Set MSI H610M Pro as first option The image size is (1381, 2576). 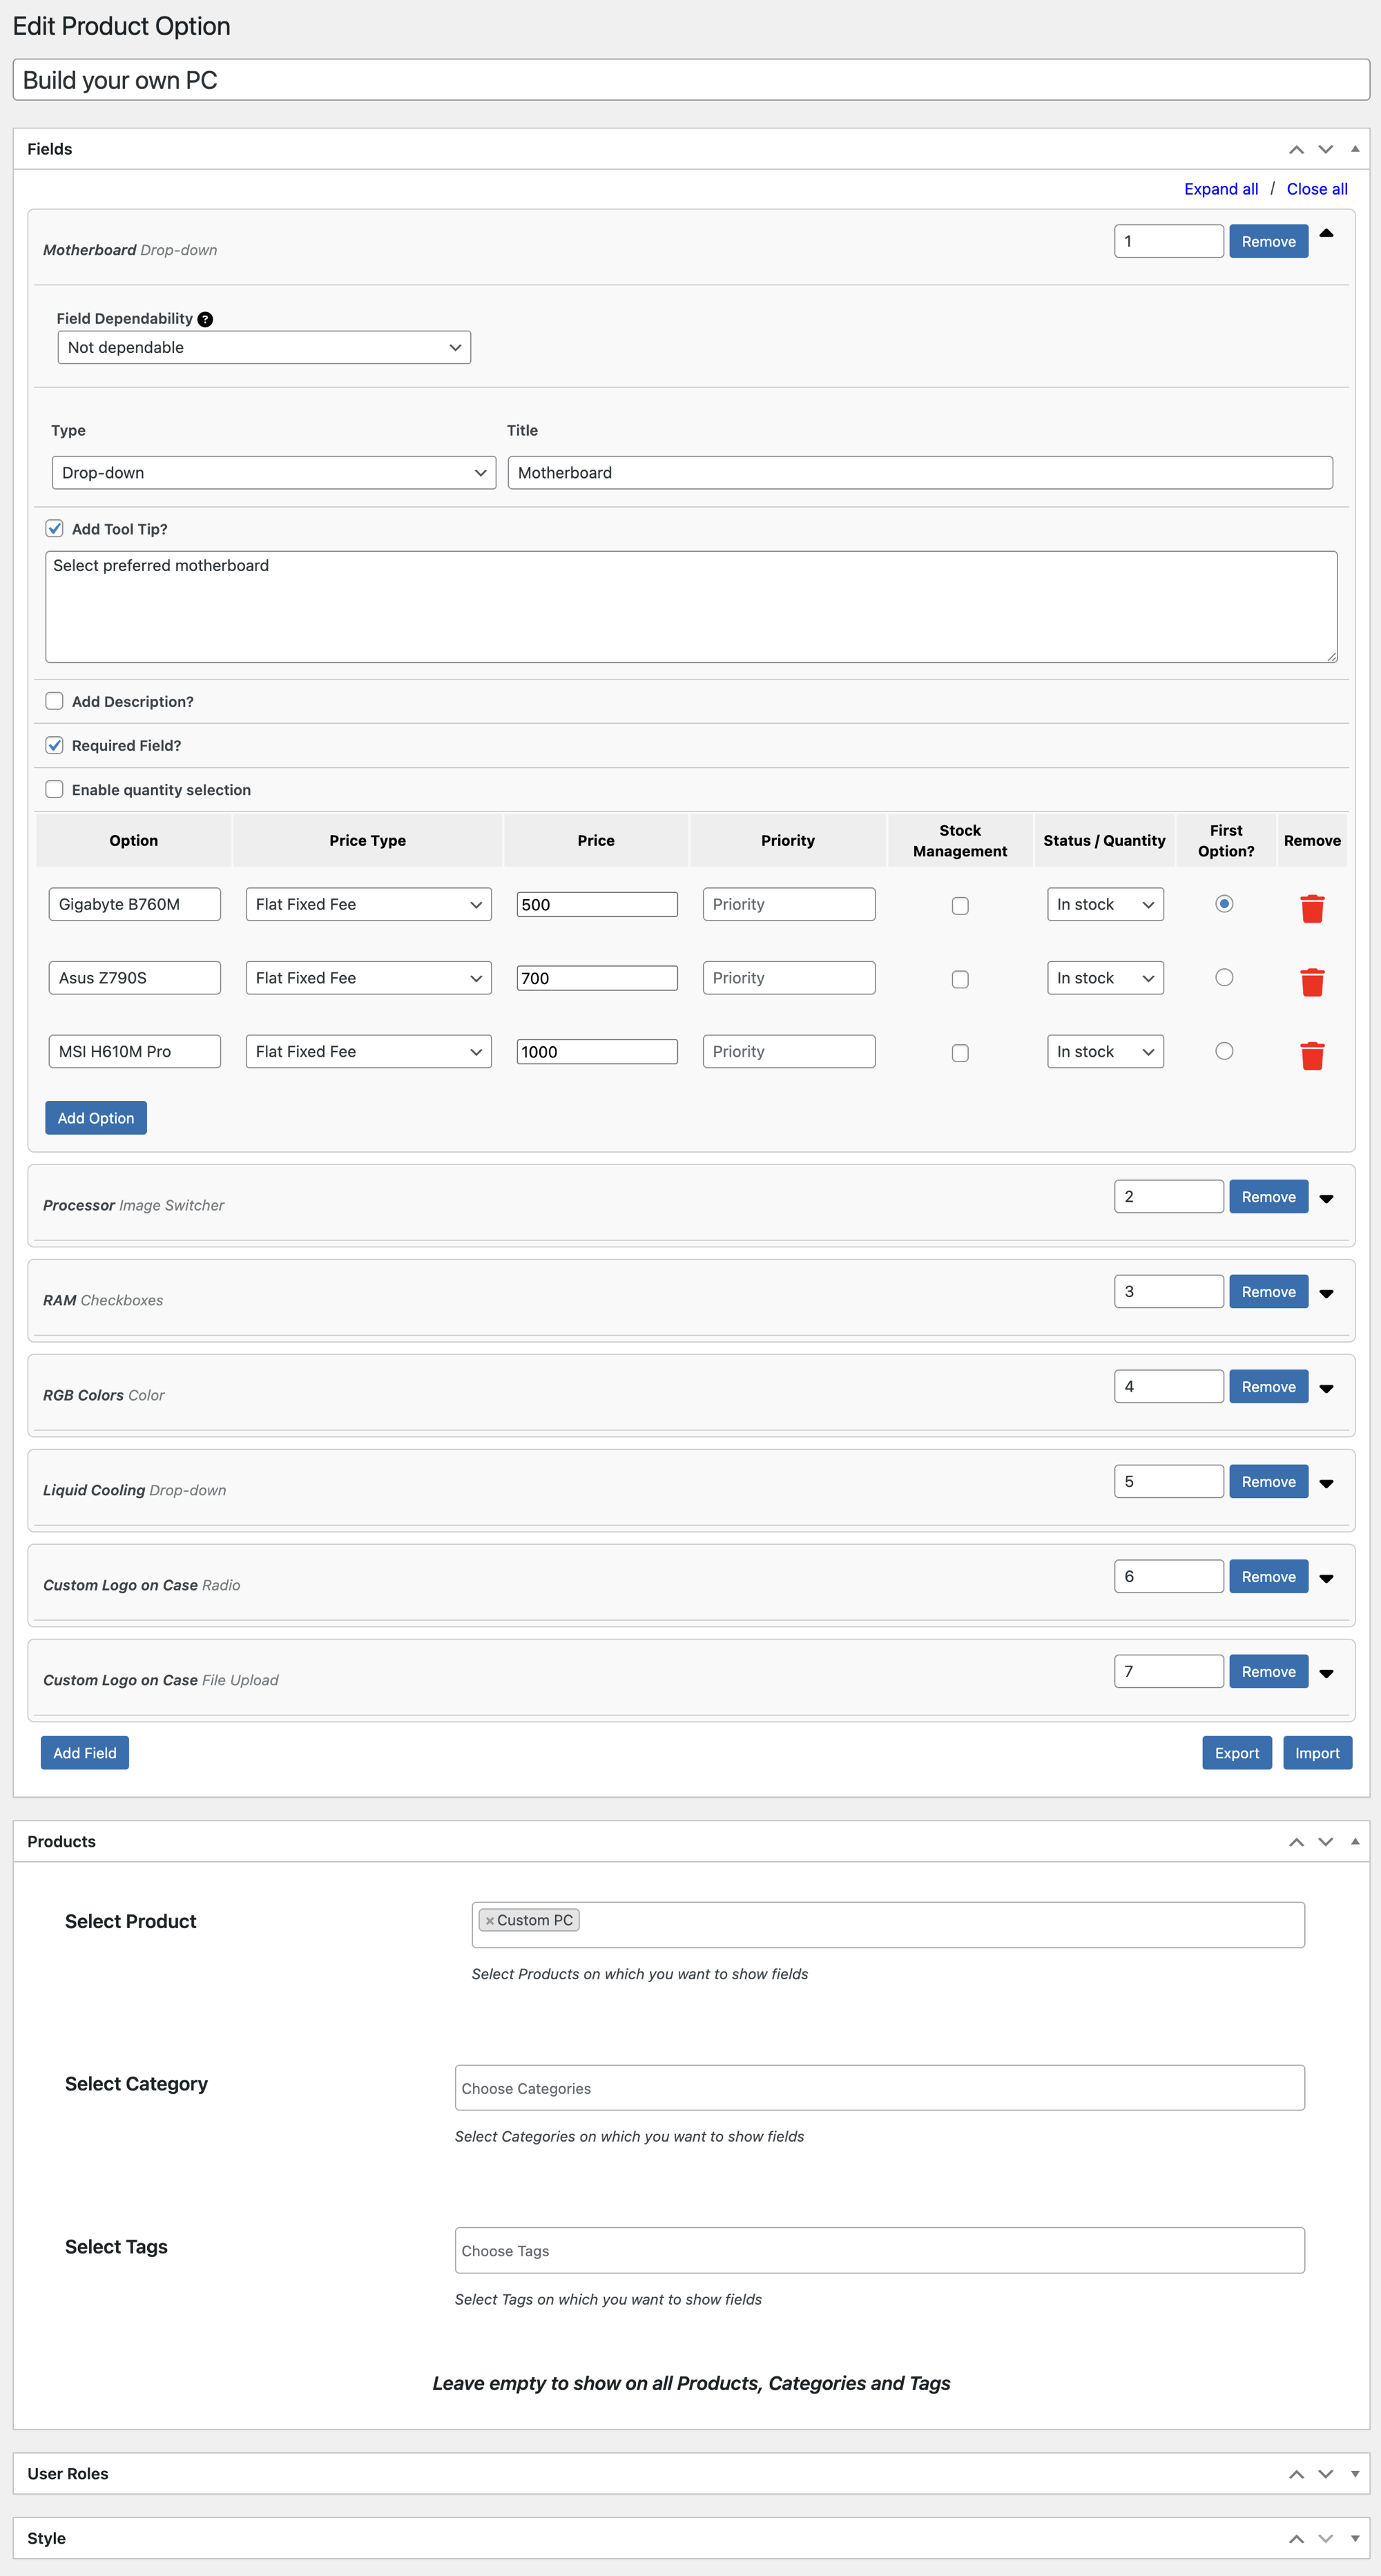point(1224,1051)
